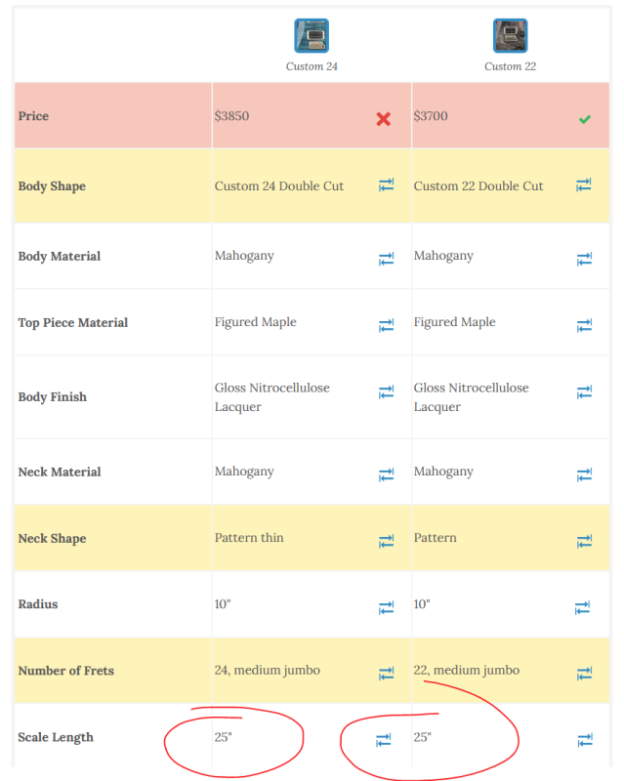Click the "22, medium jumbo" frets value
This screenshot has width=624, height=781.
pyautogui.click(x=467, y=670)
